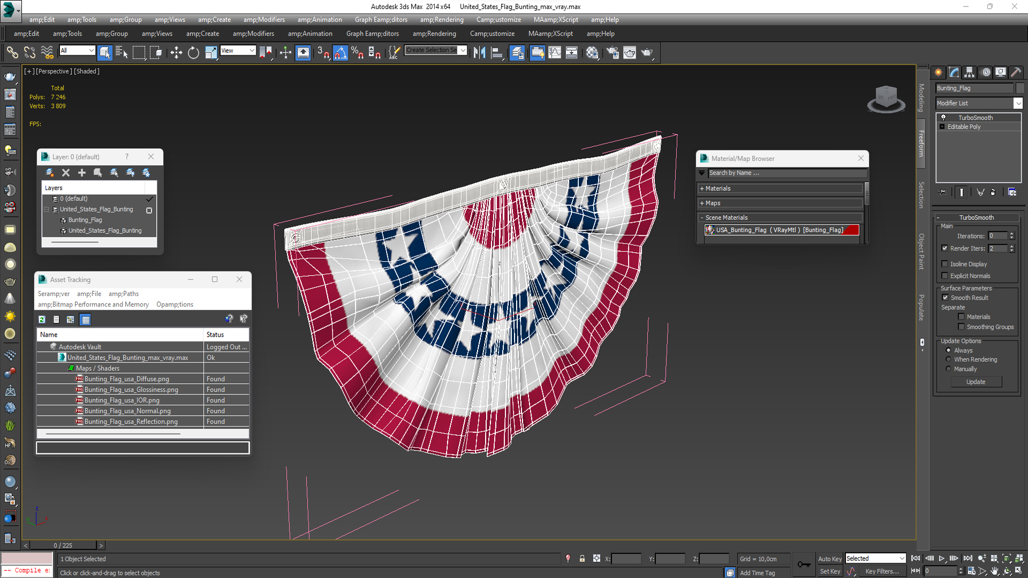Screen dimensions: 1028x578
Task: Toggle Smooth Result checkbox
Action: pos(945,298)
